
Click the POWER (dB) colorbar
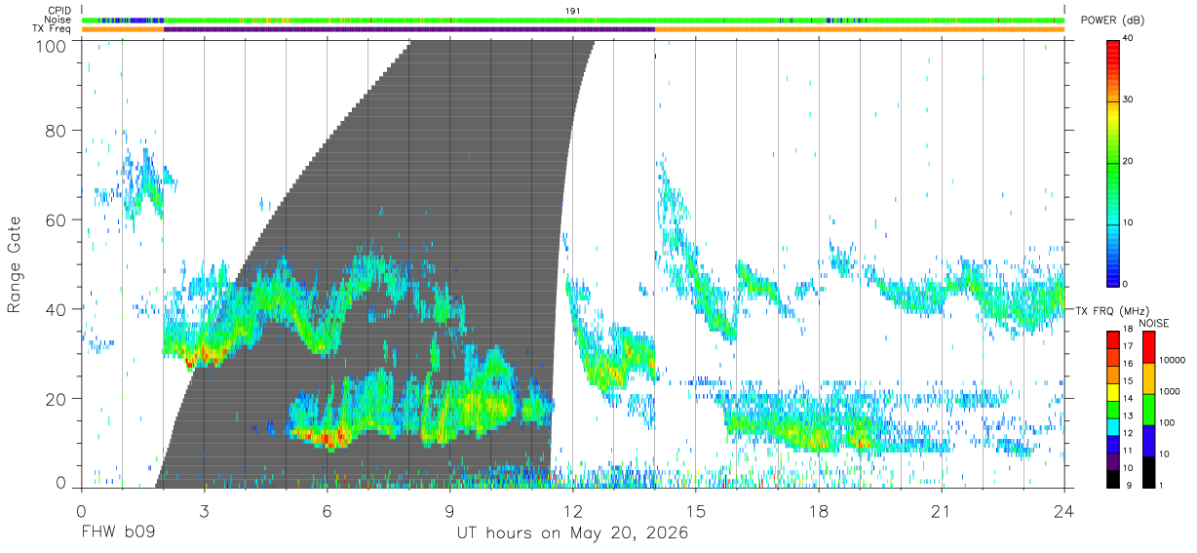pyautogui.click(x=1113, y=162)
